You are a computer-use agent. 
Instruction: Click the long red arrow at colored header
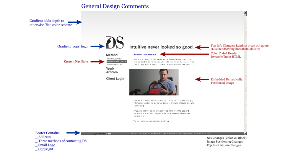coord(184,54)
